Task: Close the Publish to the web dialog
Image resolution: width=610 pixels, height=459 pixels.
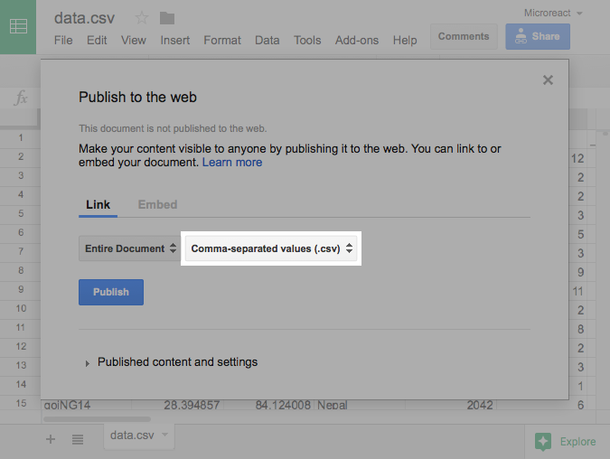Action: coord(548,80)
